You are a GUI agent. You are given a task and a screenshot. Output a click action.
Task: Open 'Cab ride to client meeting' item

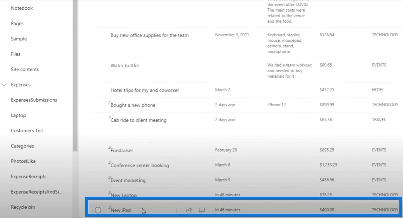(138, 120)
